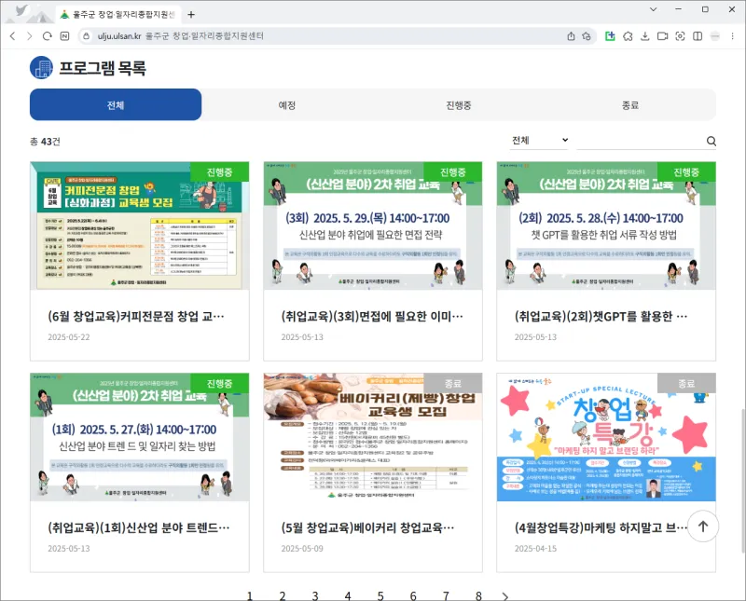Expand the 전체 category dropdown
Screen dimensions: 746x601
tap(538, 141)
